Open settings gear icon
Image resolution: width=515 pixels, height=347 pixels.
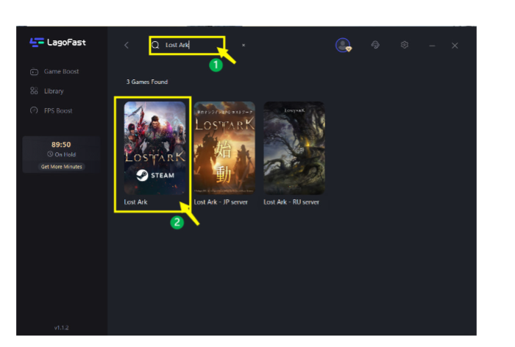click(x=405, y=45)
